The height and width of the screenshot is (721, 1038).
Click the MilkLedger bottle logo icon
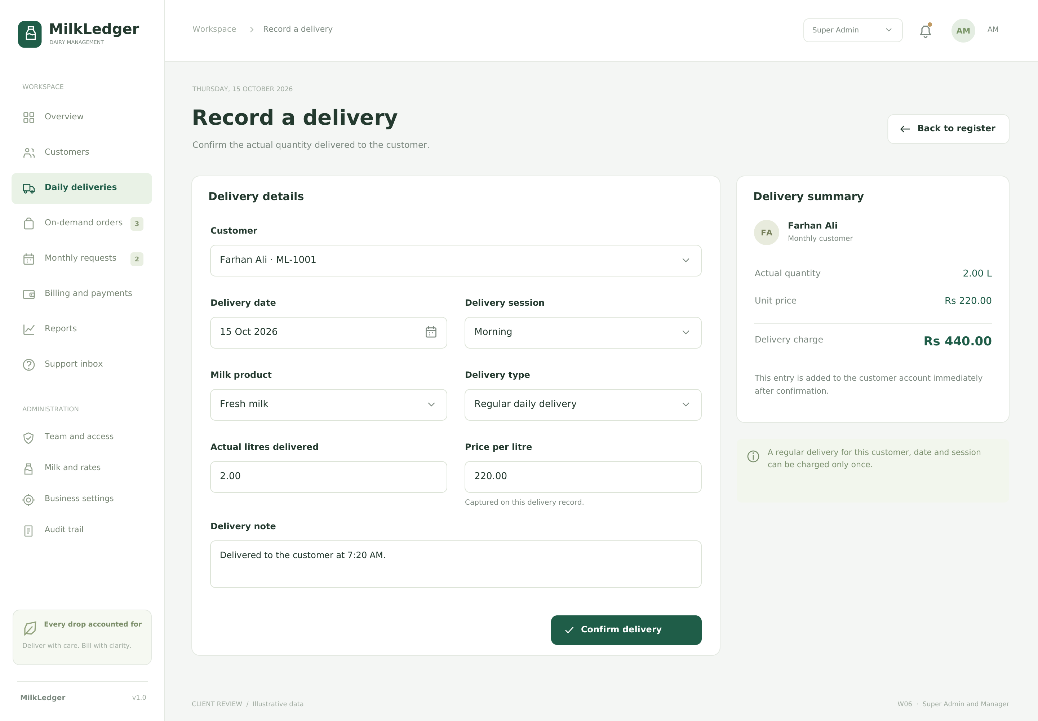tap(30, 34)
